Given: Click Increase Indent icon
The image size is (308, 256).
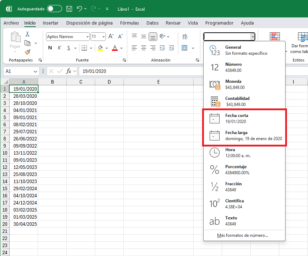Looking at the screenshot, I should coord(171,48).
